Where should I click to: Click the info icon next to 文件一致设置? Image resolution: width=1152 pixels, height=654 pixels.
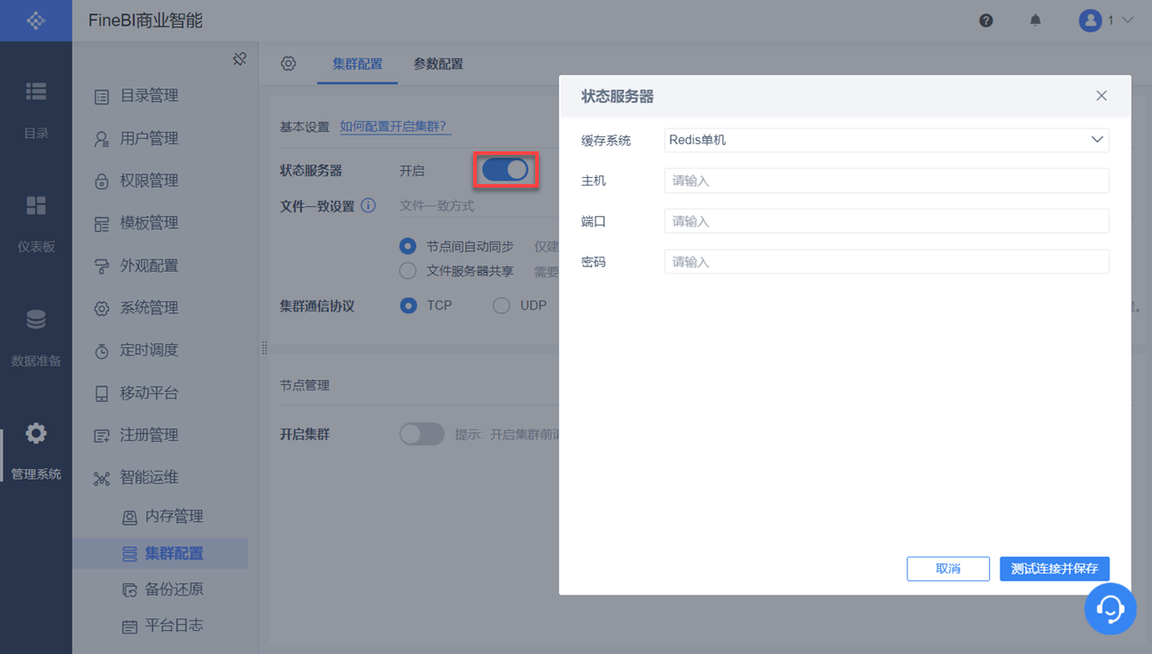coord(369,206)
